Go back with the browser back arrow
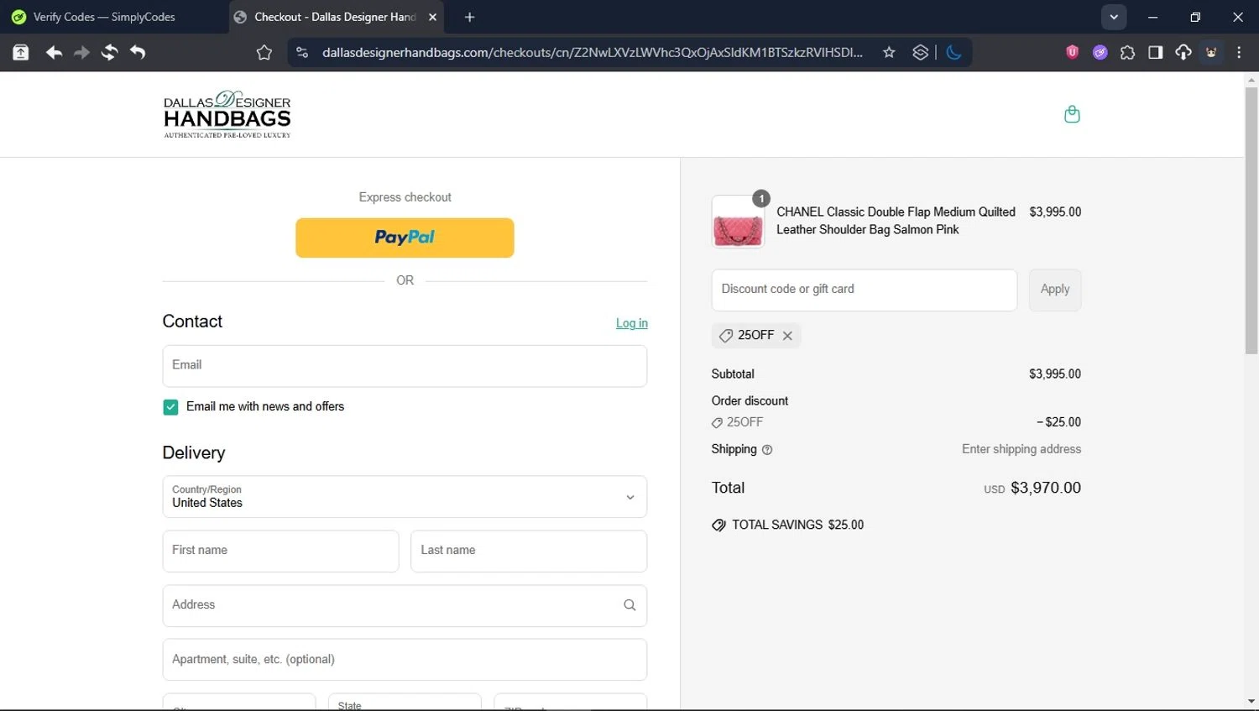The height and width of the screenshot is (711, 1259). pyautogui.click(x=54, y=53)
